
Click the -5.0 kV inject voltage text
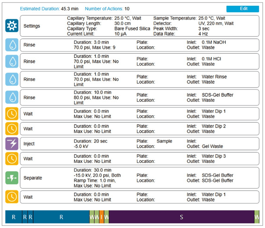click(81, 146)
